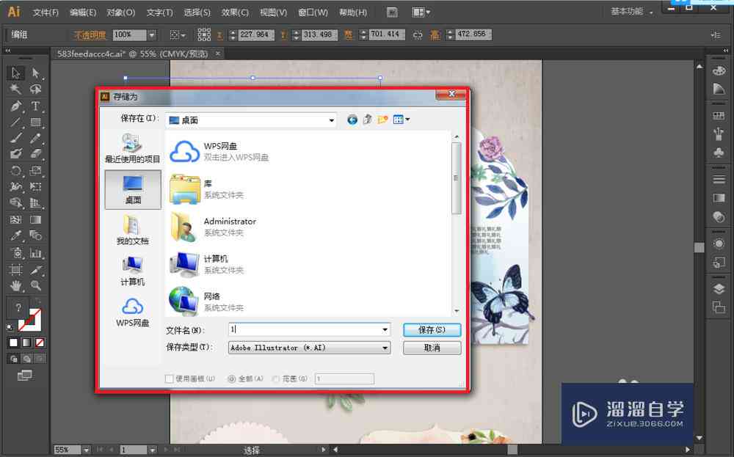Screen dimensions: 734x457
Task: Open the opacity percentage dropdown
Action: (152, 34)
